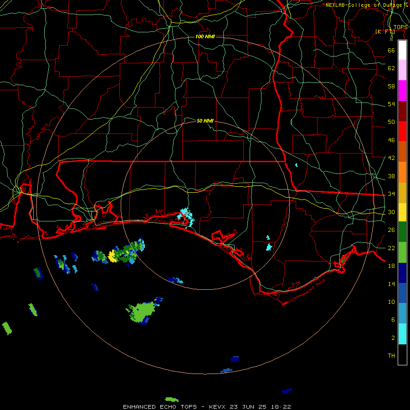
Task: Click the medium blue legend swatch
Action: click(x=402, y=293)
